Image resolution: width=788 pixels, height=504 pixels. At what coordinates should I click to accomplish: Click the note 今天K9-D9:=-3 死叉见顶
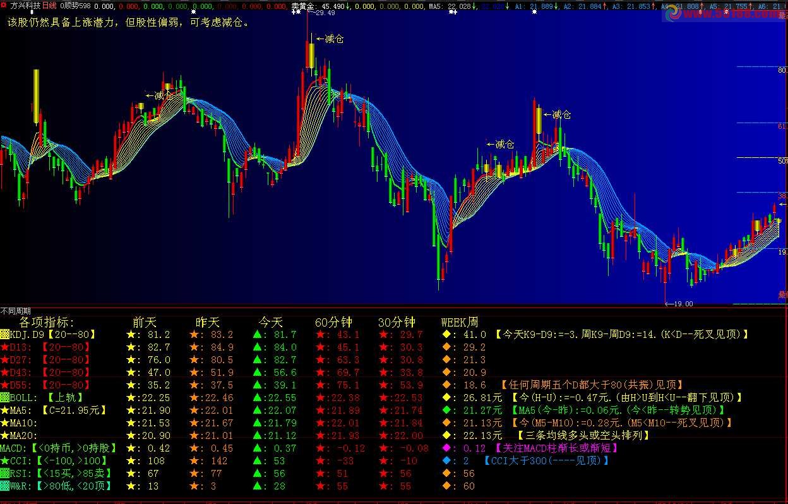(623, 335)
